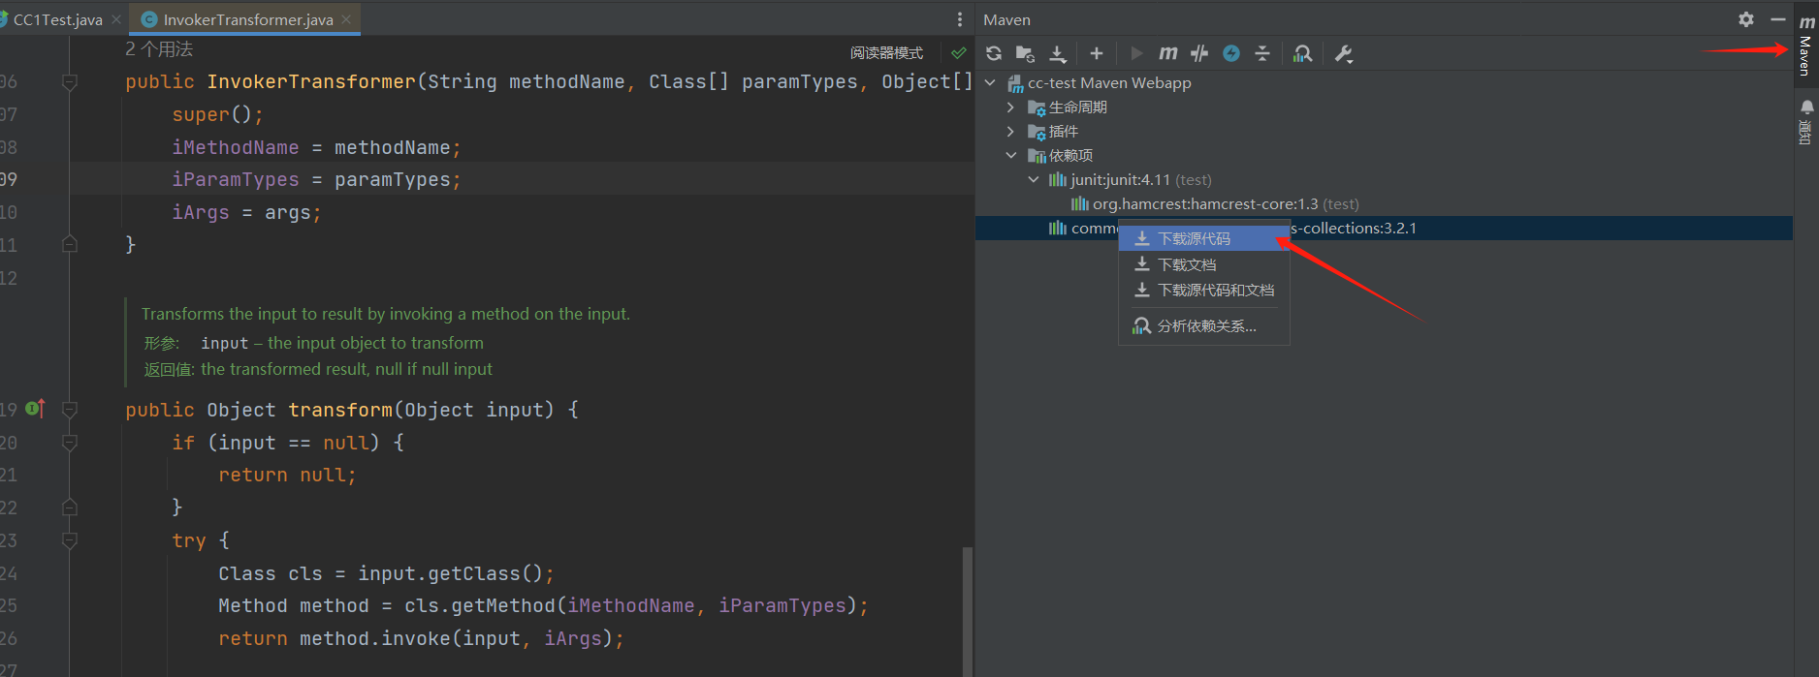The width and height of the screenshot is (1819, 677).
Task: Click the Collapse All icon in Maven toolbar
Action: tap(1261, 54)
